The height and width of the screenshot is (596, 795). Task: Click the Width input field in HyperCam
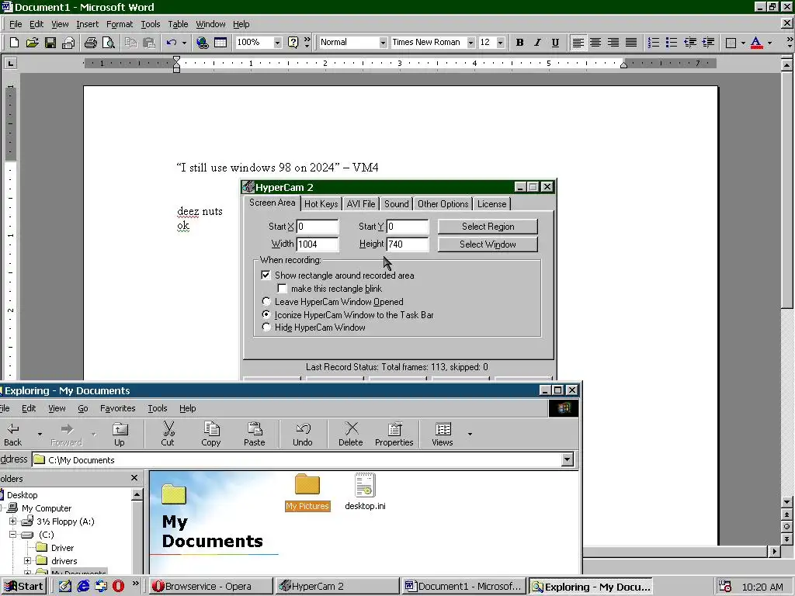tap(318, 244)
